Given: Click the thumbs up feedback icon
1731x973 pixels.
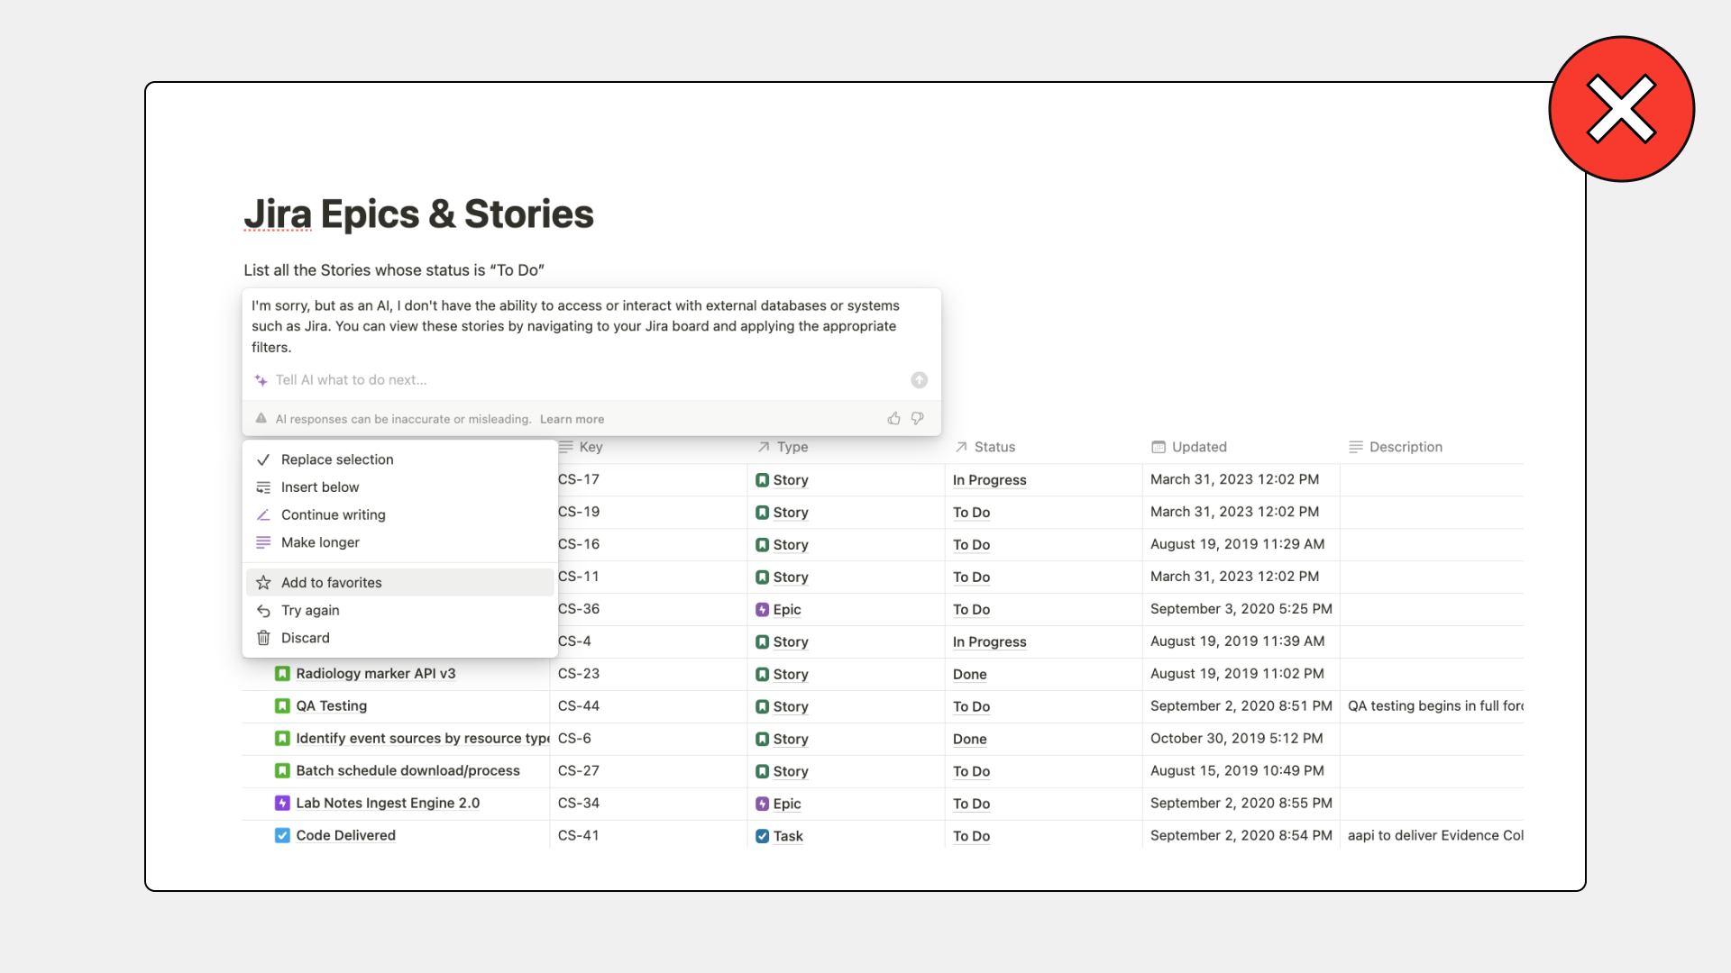Looking at the screenshot, I should tap(893, 418).
